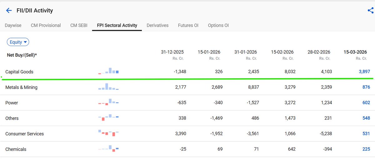Click Power latest value 602
This screenshot has width=375, height=159.
pos(366,103)
